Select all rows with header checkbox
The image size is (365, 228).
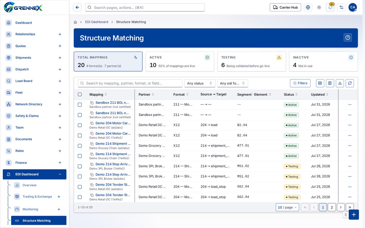(x=80, y=94)
